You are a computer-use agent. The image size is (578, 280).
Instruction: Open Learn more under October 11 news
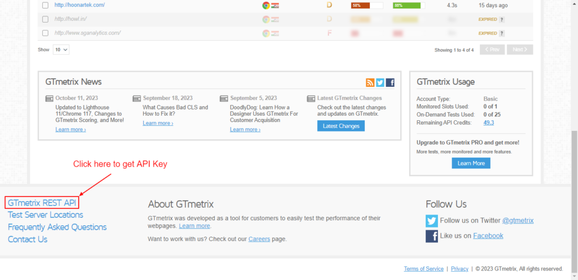[71, 130]
